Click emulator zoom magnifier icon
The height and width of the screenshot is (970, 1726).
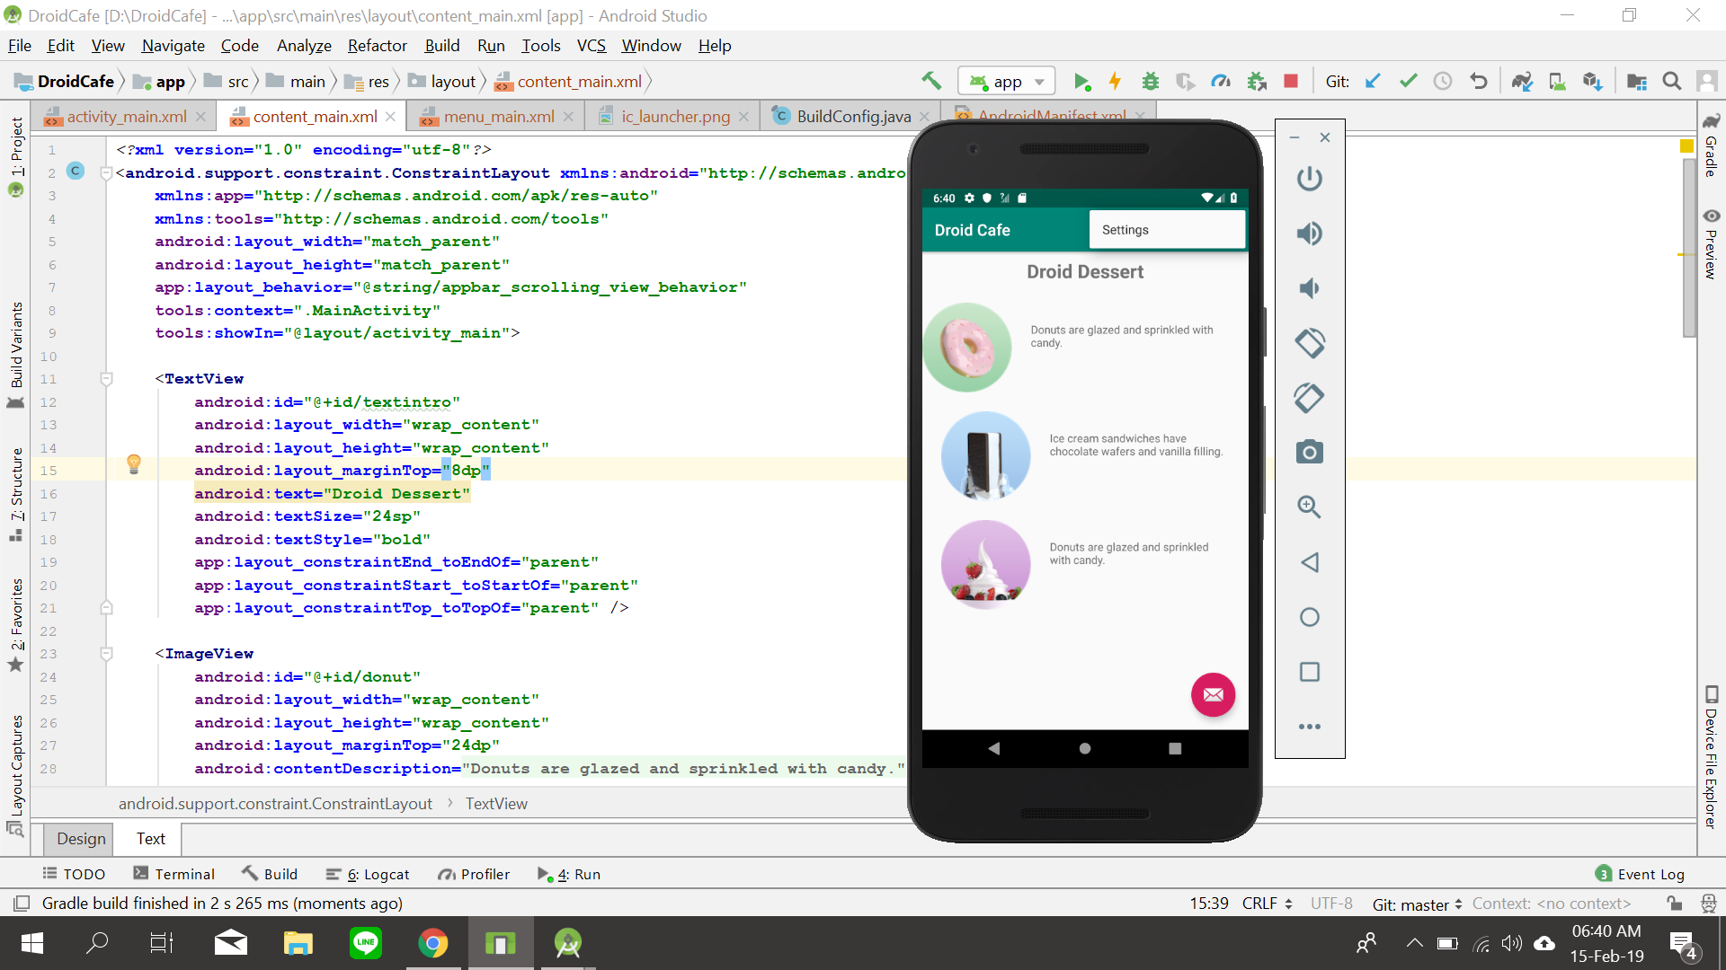tap(1310, 507)
